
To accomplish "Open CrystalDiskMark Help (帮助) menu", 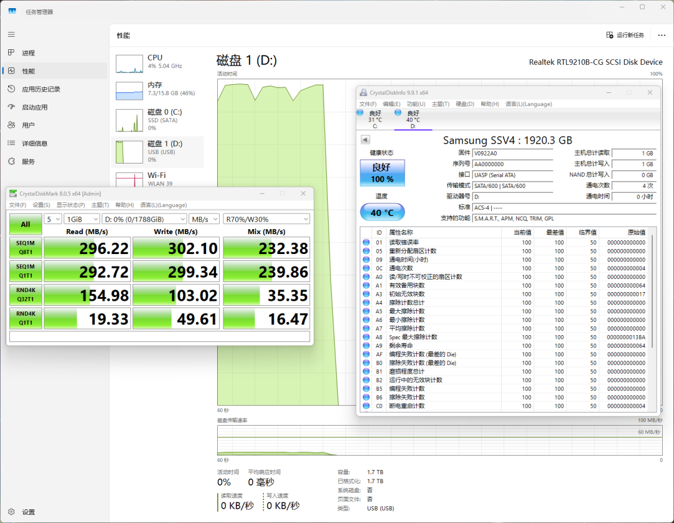I will click(125, 205).
